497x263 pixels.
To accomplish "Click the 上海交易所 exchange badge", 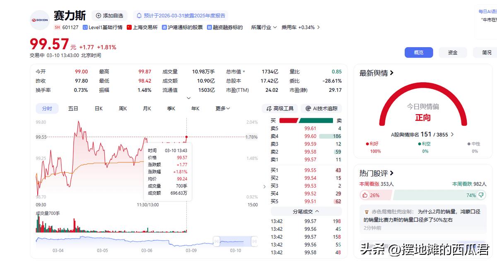I will pyautogui.click(x=142, y=27).
